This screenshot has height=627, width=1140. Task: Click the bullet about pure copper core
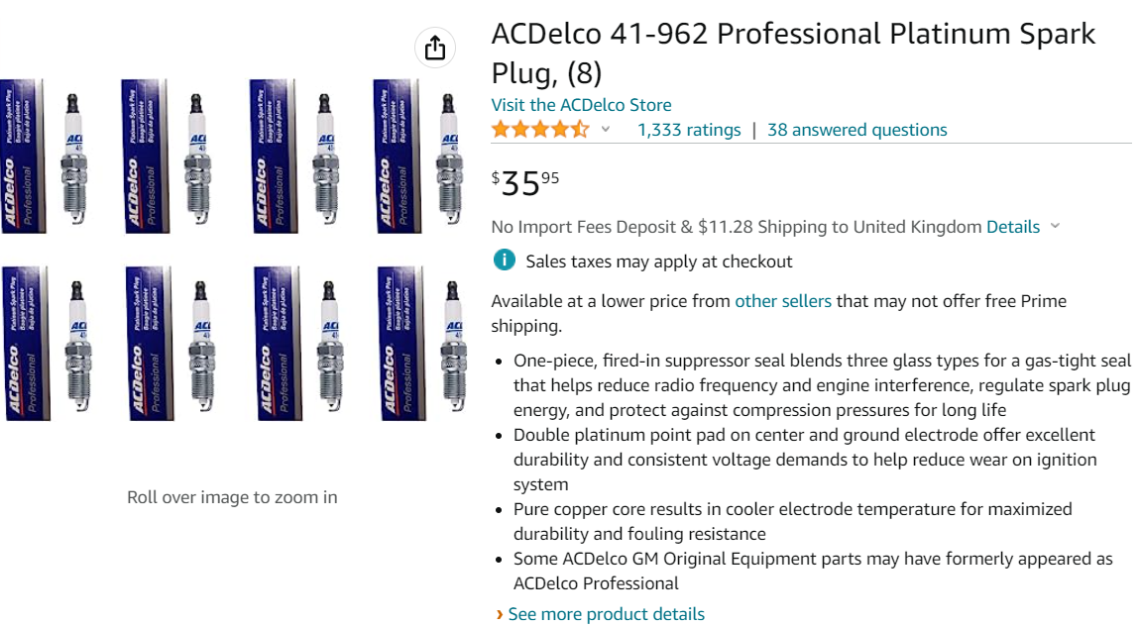[x=792, y=521]
